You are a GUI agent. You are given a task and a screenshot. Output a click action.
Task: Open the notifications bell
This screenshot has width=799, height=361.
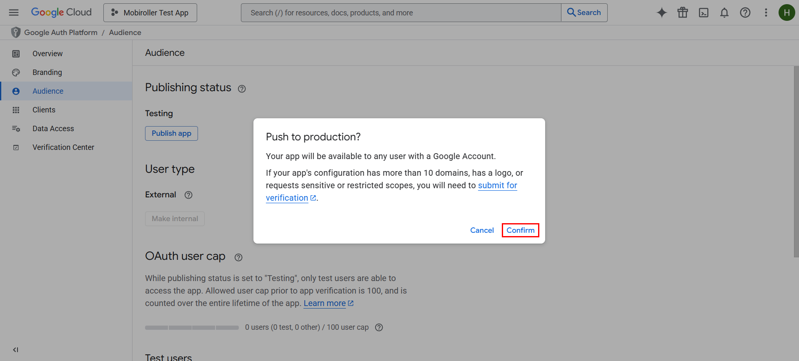tap(724, 12)
